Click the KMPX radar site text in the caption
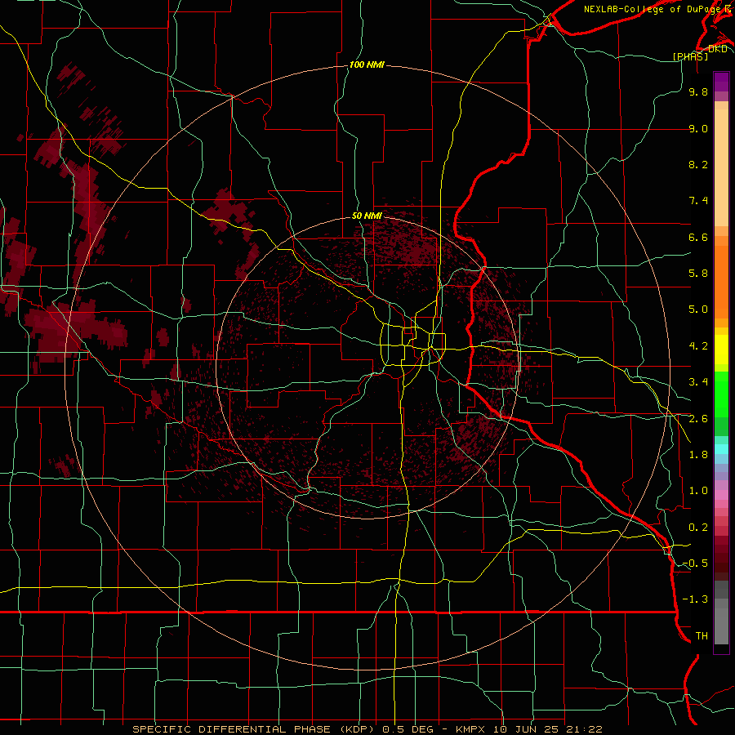 (x=471, y=729)
